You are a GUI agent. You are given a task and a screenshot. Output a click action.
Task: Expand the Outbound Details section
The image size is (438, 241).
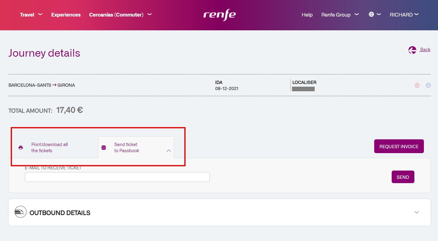point(417,212)
